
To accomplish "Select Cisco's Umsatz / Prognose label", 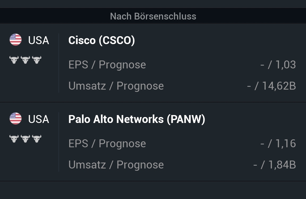I will [116, 86].
